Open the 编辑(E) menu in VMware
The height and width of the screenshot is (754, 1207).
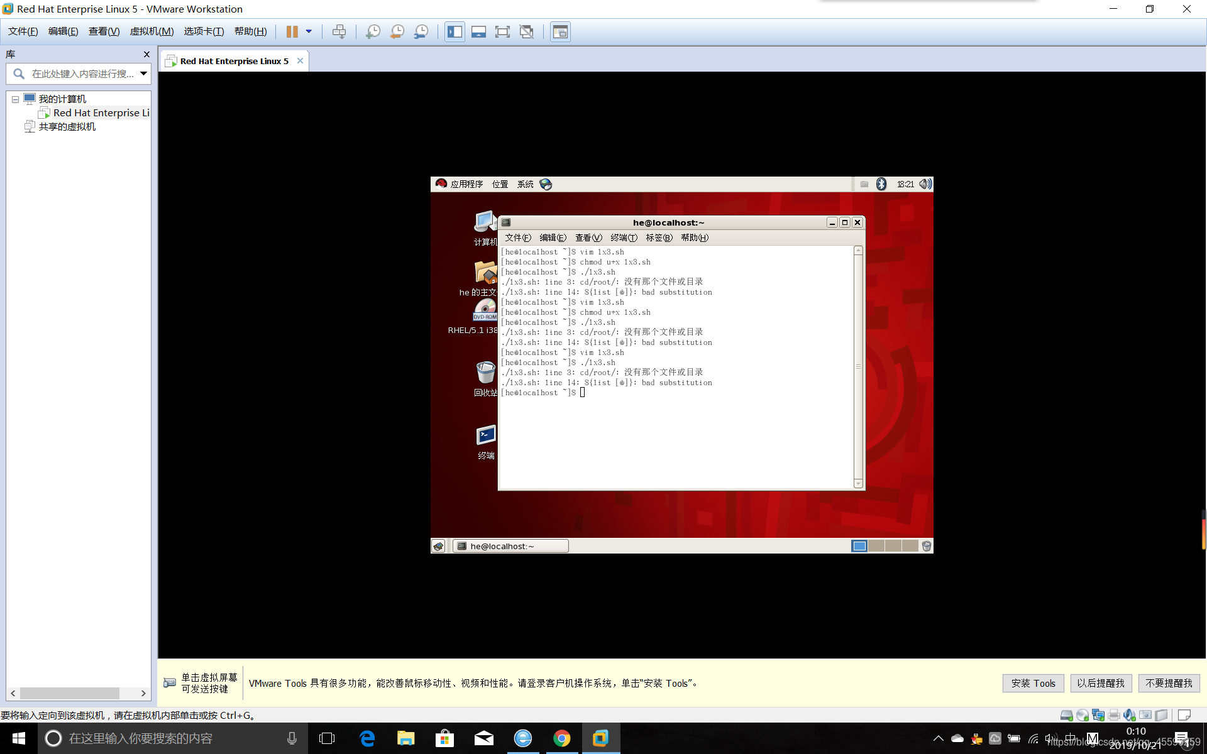63,31
